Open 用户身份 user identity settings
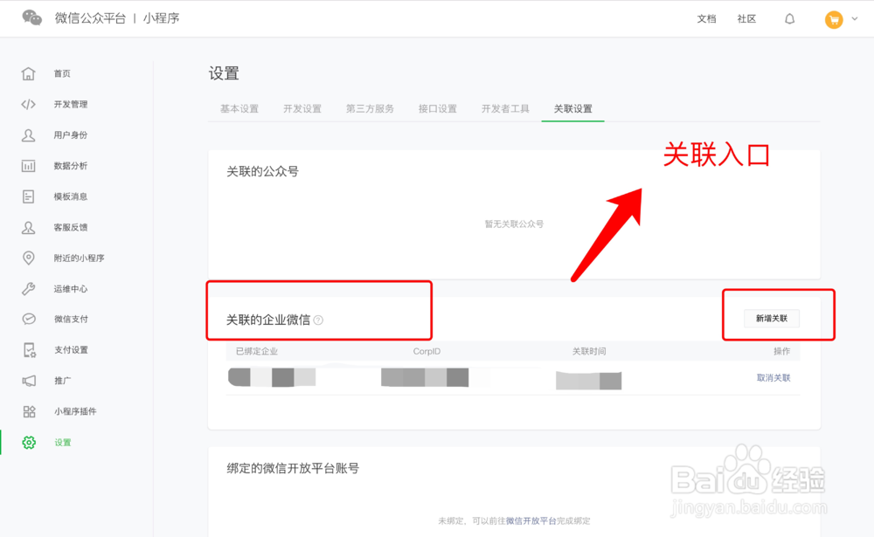This screenshot has width=874, height=537. click(x=69, y=134)
